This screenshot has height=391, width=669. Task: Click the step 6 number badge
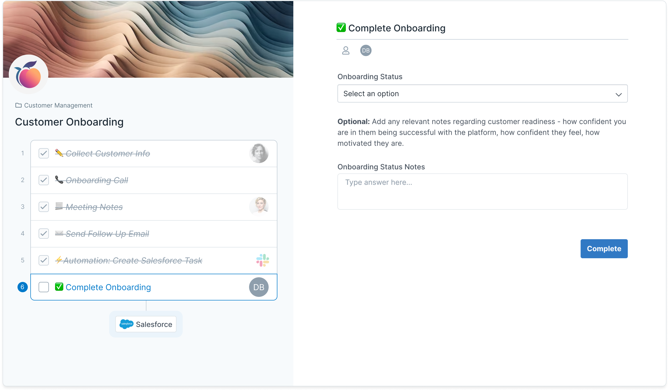tap(23, 287)
